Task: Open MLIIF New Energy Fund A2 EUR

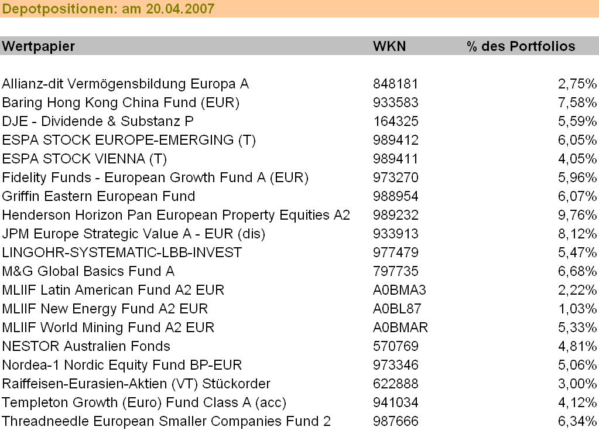Action: point(105,309)
